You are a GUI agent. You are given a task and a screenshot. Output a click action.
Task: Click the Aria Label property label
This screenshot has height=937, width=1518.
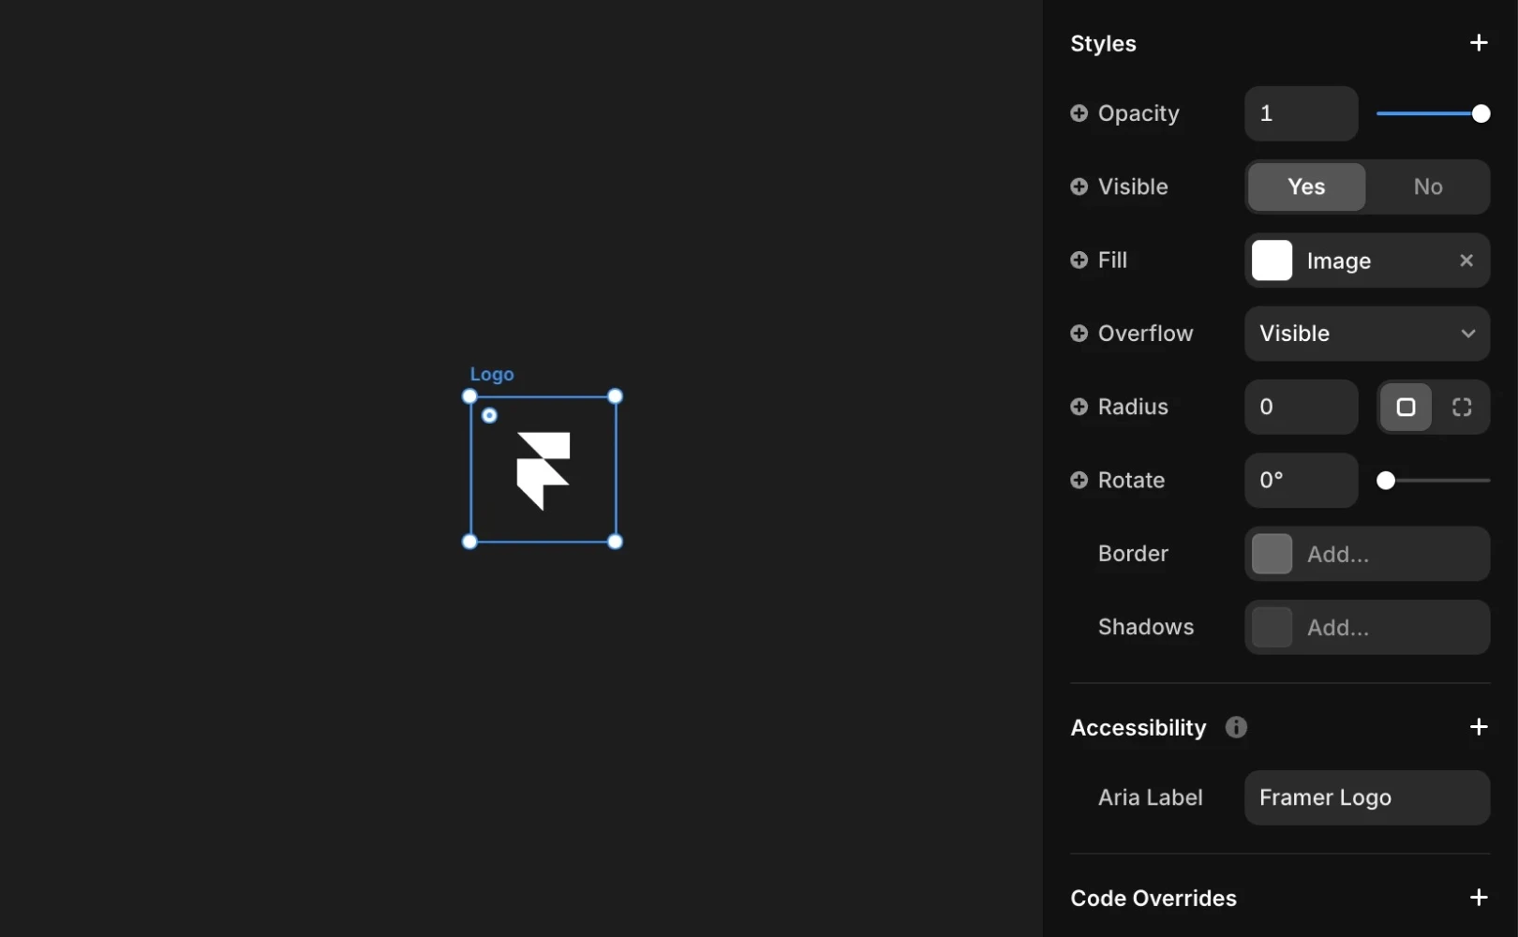click(x=1150, y=797)
